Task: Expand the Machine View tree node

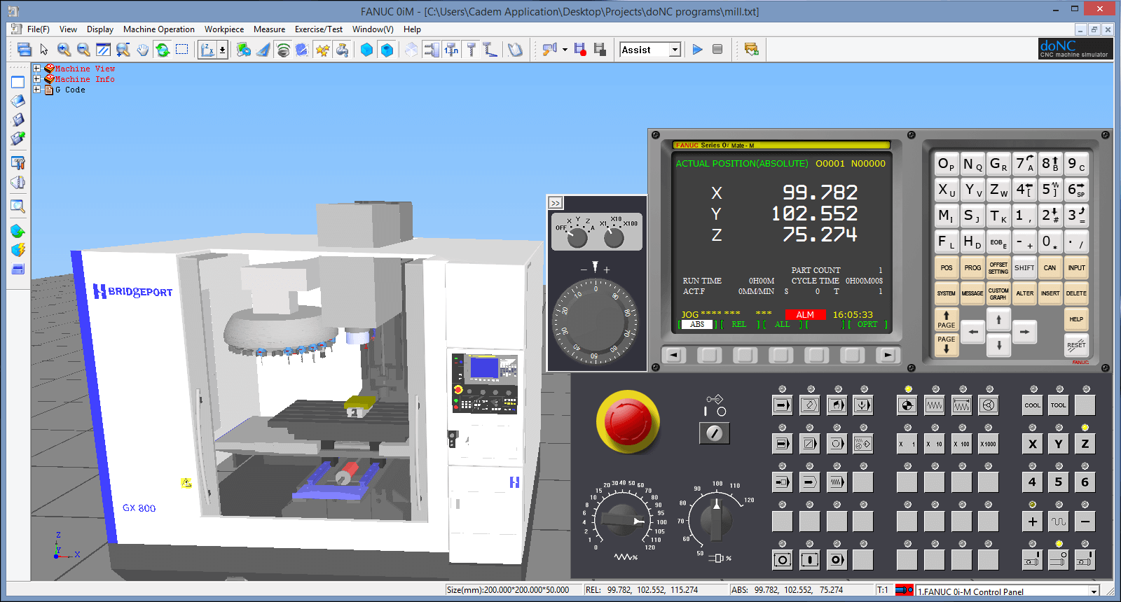Action: (x=37, y=69)
